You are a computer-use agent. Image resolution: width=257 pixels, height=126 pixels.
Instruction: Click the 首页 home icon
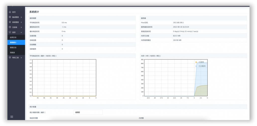[x=10, y=12]
